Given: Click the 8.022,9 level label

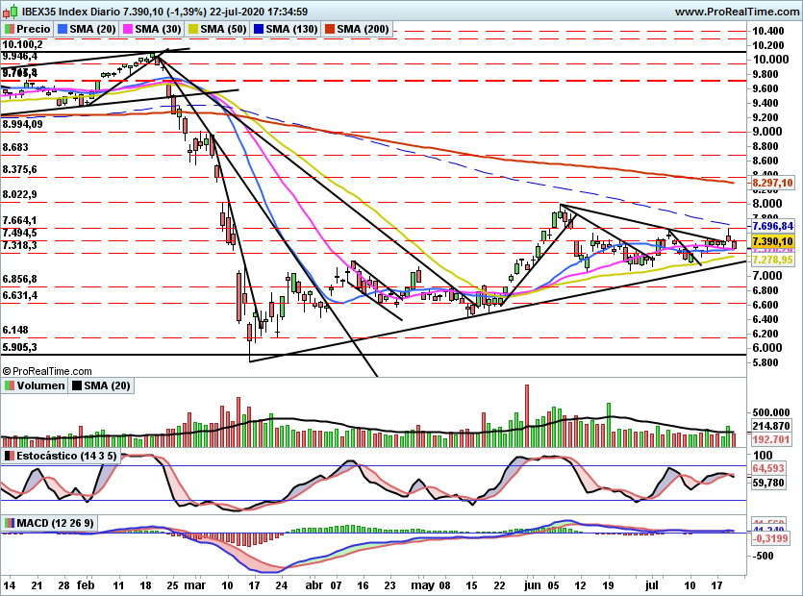Looking at the screenshot, I should pos(19,194).
